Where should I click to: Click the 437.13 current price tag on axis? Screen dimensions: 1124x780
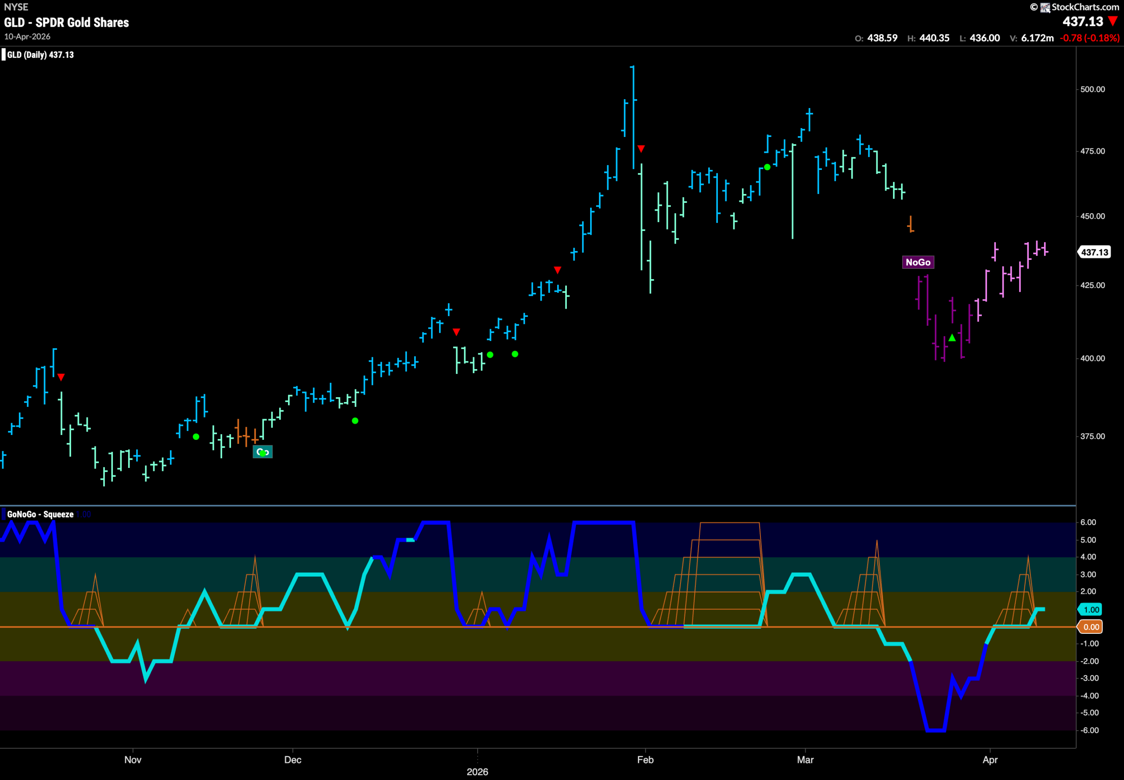tap(1095, 252)
